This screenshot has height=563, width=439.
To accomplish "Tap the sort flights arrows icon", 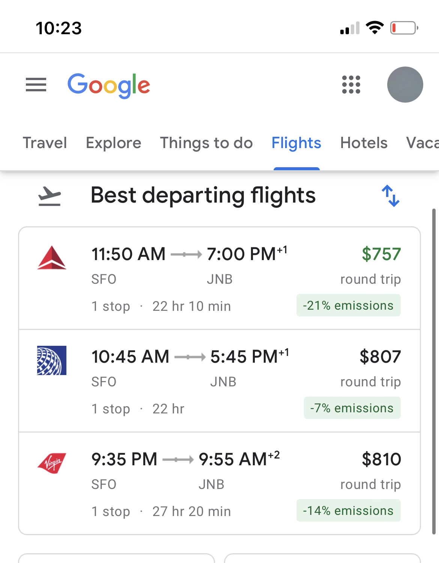I will (391, 196).
